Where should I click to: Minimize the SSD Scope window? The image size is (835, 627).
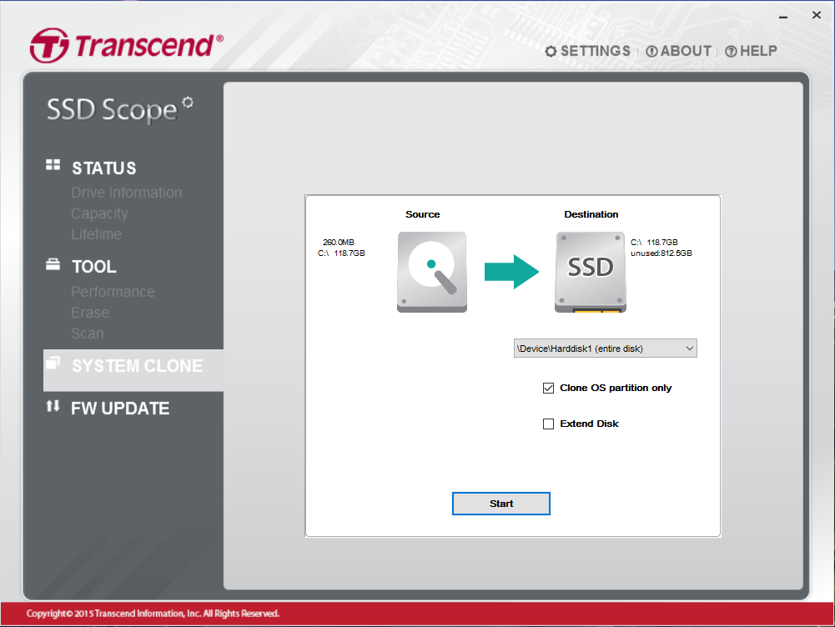tap(783, 15)
